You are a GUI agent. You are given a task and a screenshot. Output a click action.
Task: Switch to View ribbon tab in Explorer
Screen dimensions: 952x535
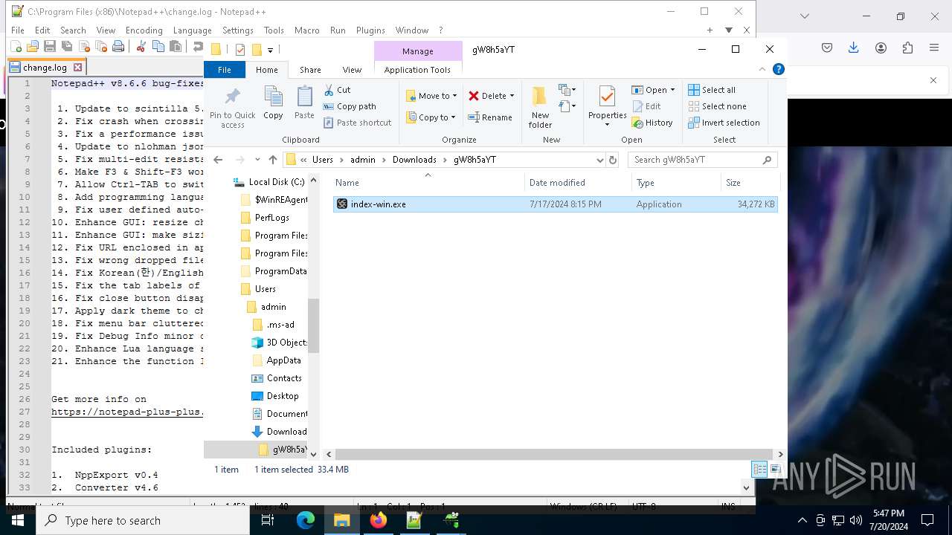coord(352,70)
